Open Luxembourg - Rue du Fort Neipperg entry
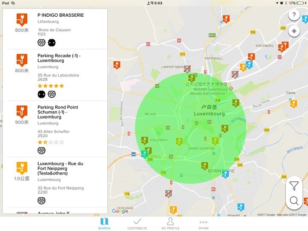The image size is (308, 231). (57, 182)
